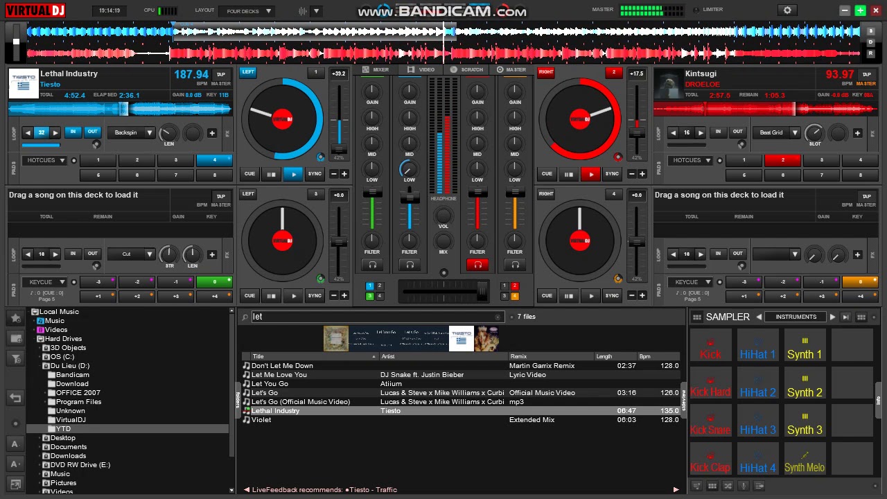Screen dimensions: 887x499
Task: Click CUE button on deck 1
Action: [249, 174]
